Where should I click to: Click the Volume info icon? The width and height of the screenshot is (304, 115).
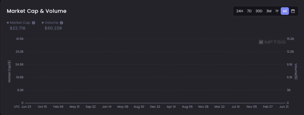61,23
